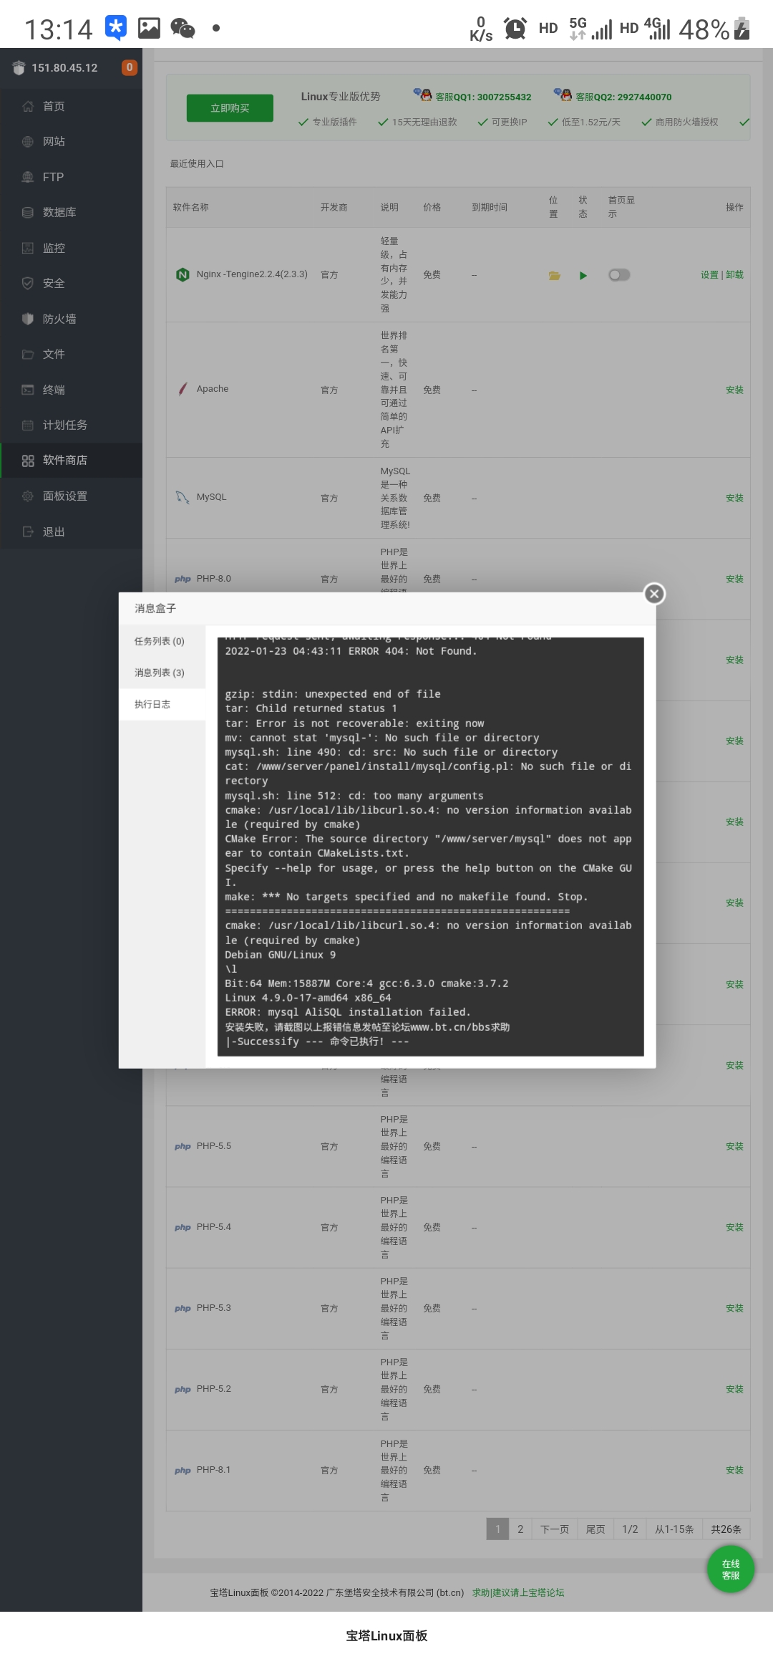
Task: Install PHP-8.0 via 安装 link
Action: click(734, 580)
